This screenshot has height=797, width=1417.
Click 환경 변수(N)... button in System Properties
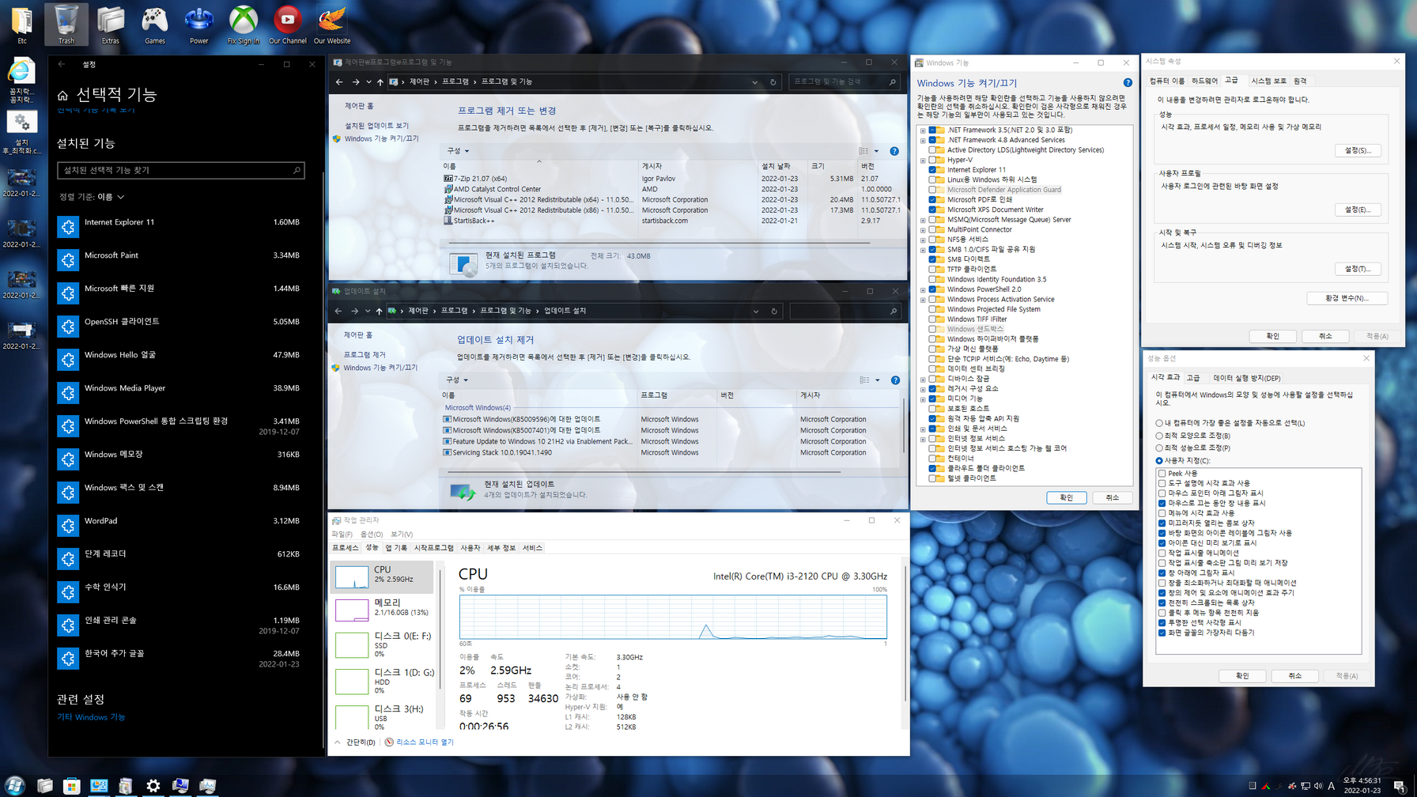click(x=1347, y=298)
